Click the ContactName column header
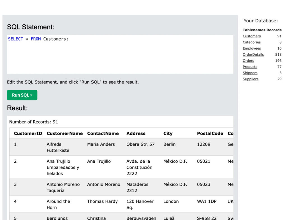The width and height of the screenshot is (287, 220). tap(103, 134)
